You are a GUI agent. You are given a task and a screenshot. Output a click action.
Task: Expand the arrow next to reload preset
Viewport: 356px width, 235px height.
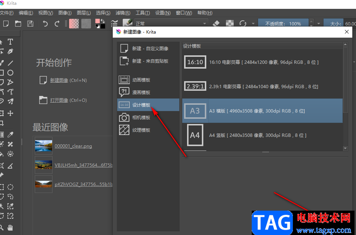(x=253, y=24)
